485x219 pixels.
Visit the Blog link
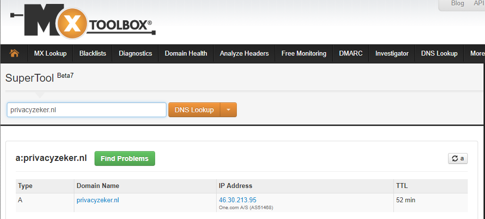458,3
